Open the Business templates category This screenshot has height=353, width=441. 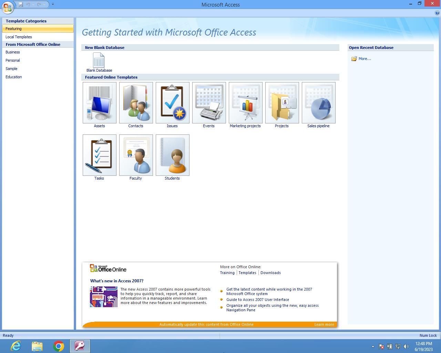[x=13, y=52]
